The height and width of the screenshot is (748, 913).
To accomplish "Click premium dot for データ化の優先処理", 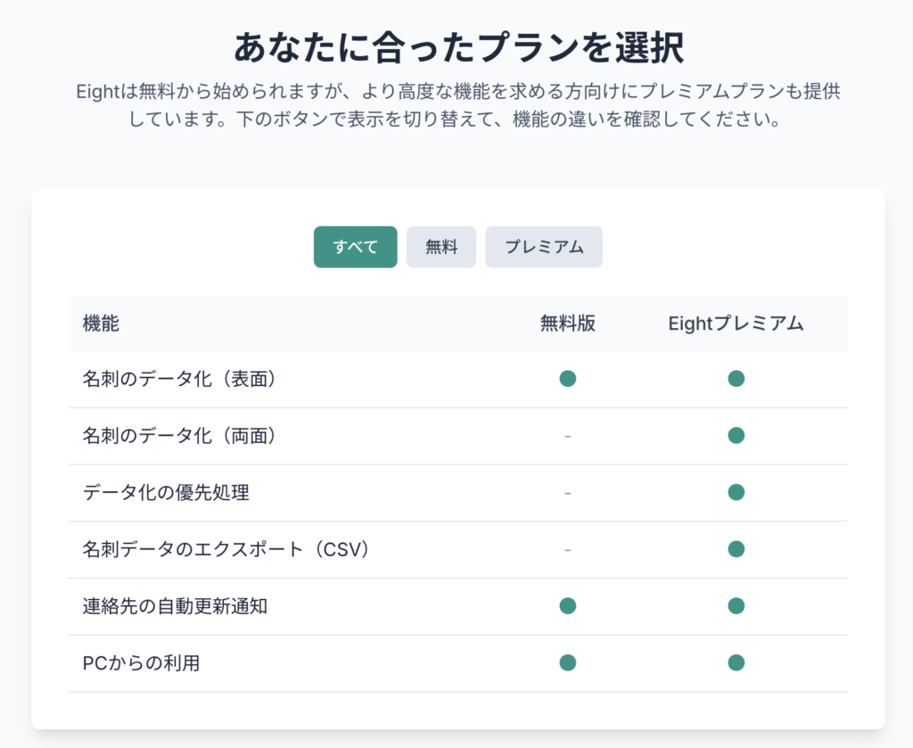I will tap(736, 492).
